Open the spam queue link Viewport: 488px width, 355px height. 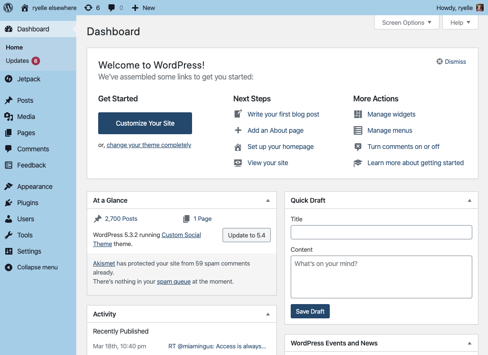173,281
